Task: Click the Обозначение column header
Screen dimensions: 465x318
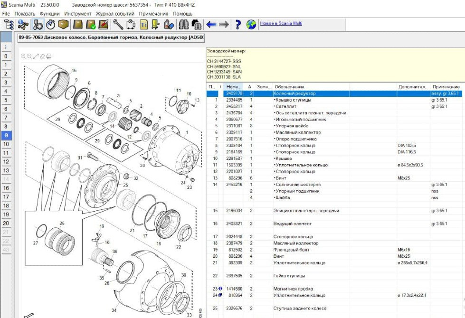Action: click(x=289, y=87)
